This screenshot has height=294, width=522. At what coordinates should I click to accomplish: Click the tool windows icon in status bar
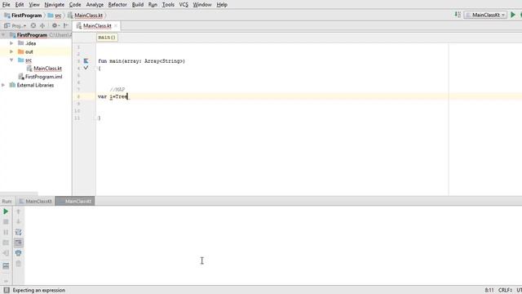pos(7,290)
